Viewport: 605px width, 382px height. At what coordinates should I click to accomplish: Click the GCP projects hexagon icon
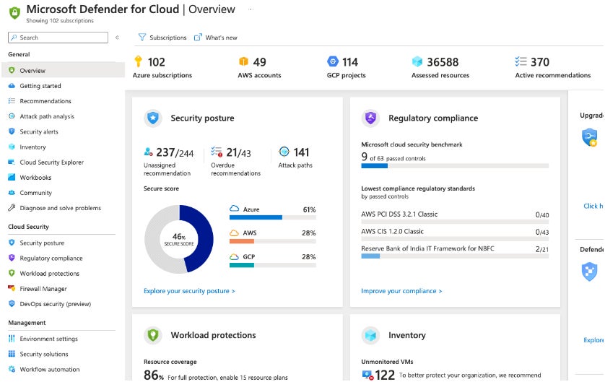(333, 61)
